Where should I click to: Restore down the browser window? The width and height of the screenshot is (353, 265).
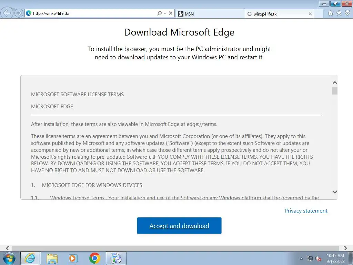[x=335, y=3]
